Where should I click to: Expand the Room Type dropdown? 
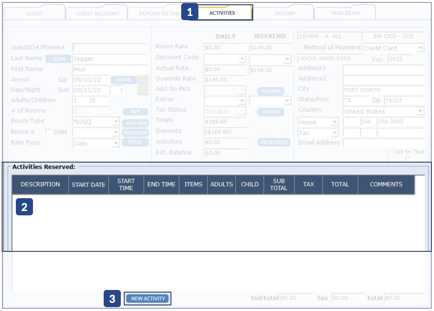click(x=116, y=122)
